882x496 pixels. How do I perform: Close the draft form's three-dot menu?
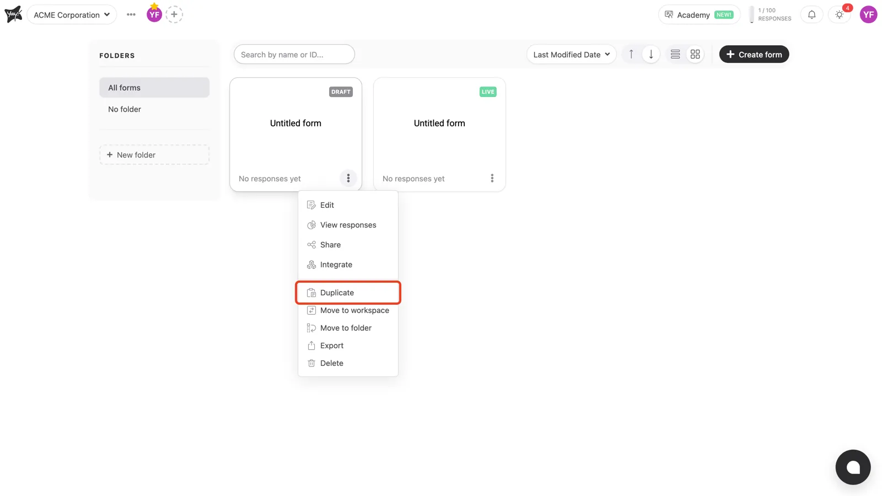(x=348, y=178)
